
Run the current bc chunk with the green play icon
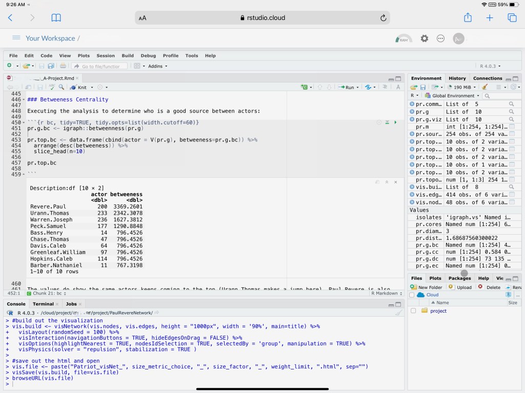pos(395,122)
